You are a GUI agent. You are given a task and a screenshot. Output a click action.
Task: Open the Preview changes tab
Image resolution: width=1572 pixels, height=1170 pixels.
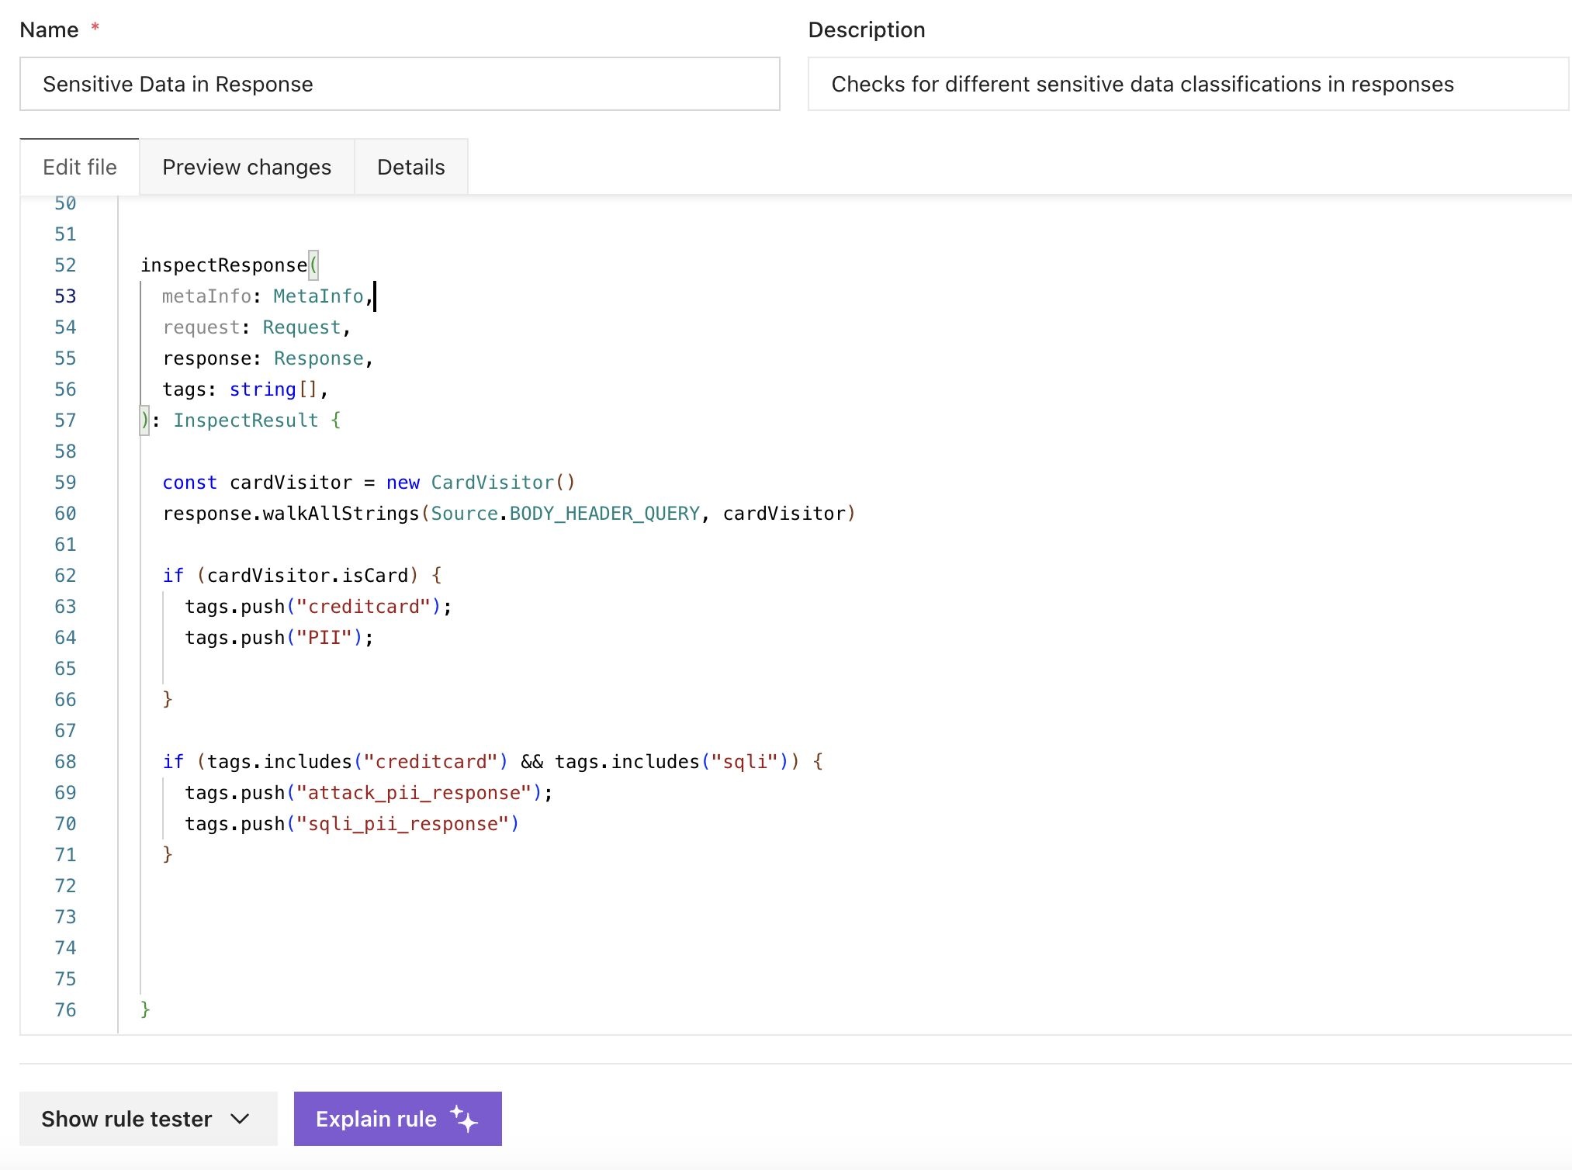[246, 167]
